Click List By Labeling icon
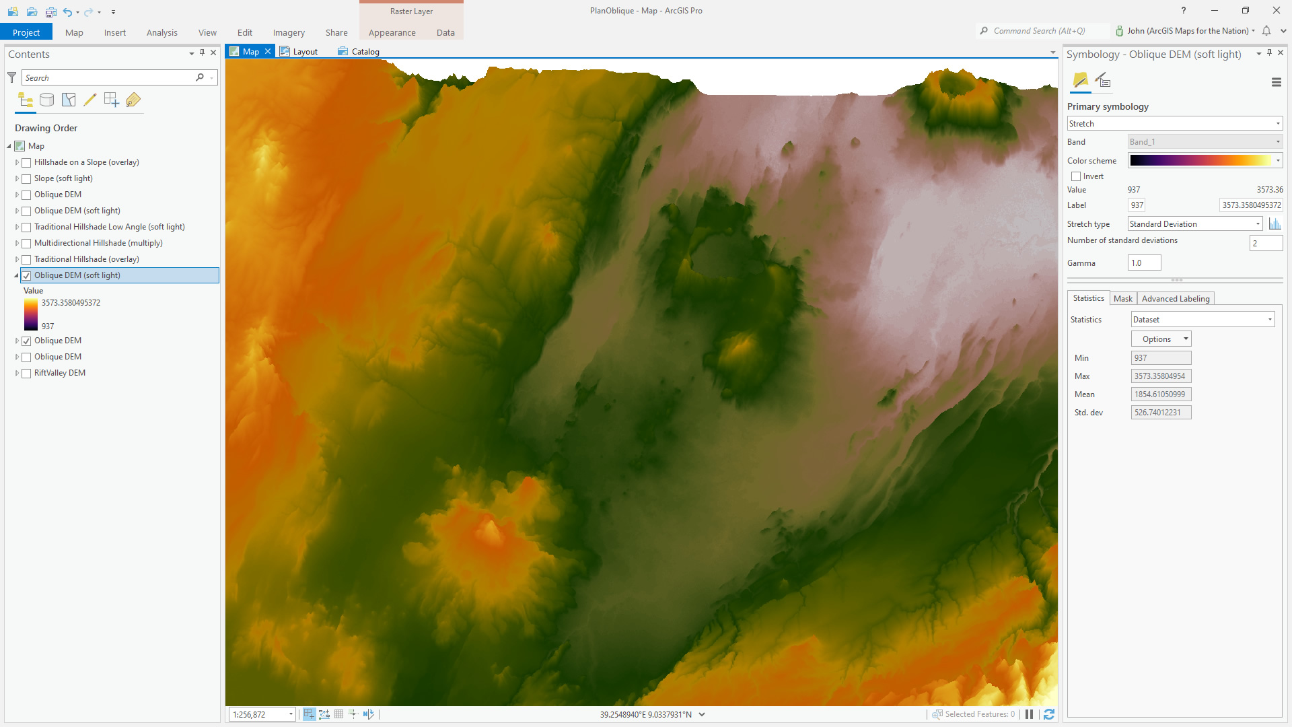1292x727 pixels. [133, 100]
